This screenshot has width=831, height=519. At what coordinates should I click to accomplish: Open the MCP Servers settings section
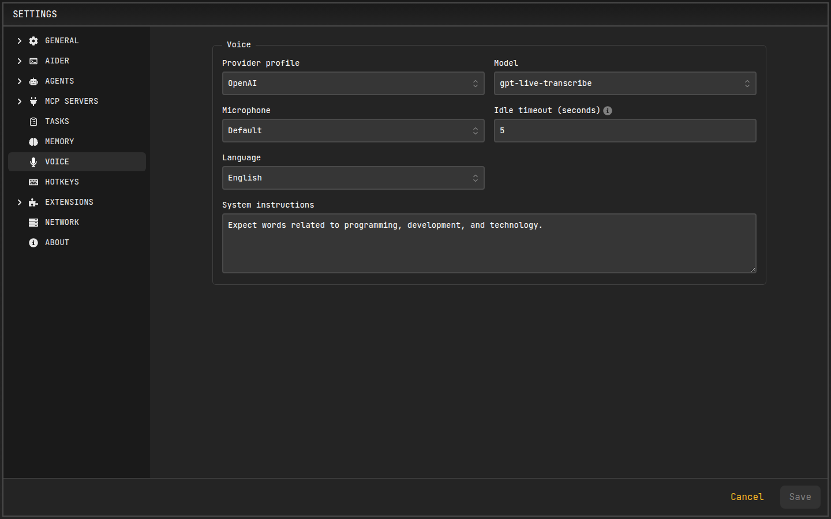coord(77,101)
